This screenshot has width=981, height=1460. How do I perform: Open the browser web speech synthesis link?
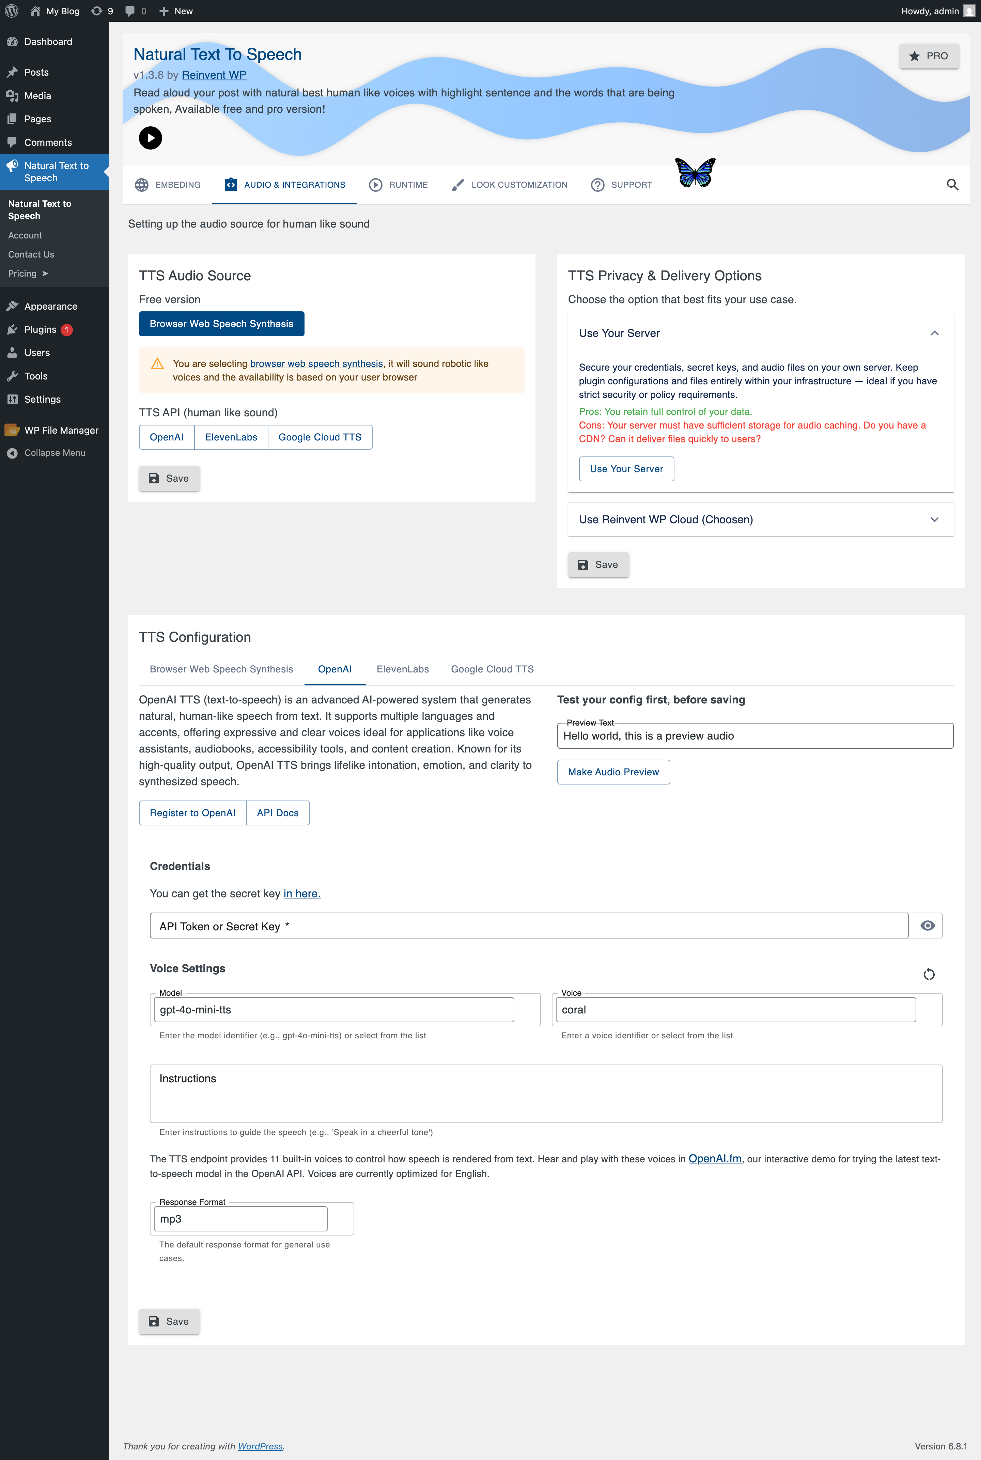click(x=316, y=363)
